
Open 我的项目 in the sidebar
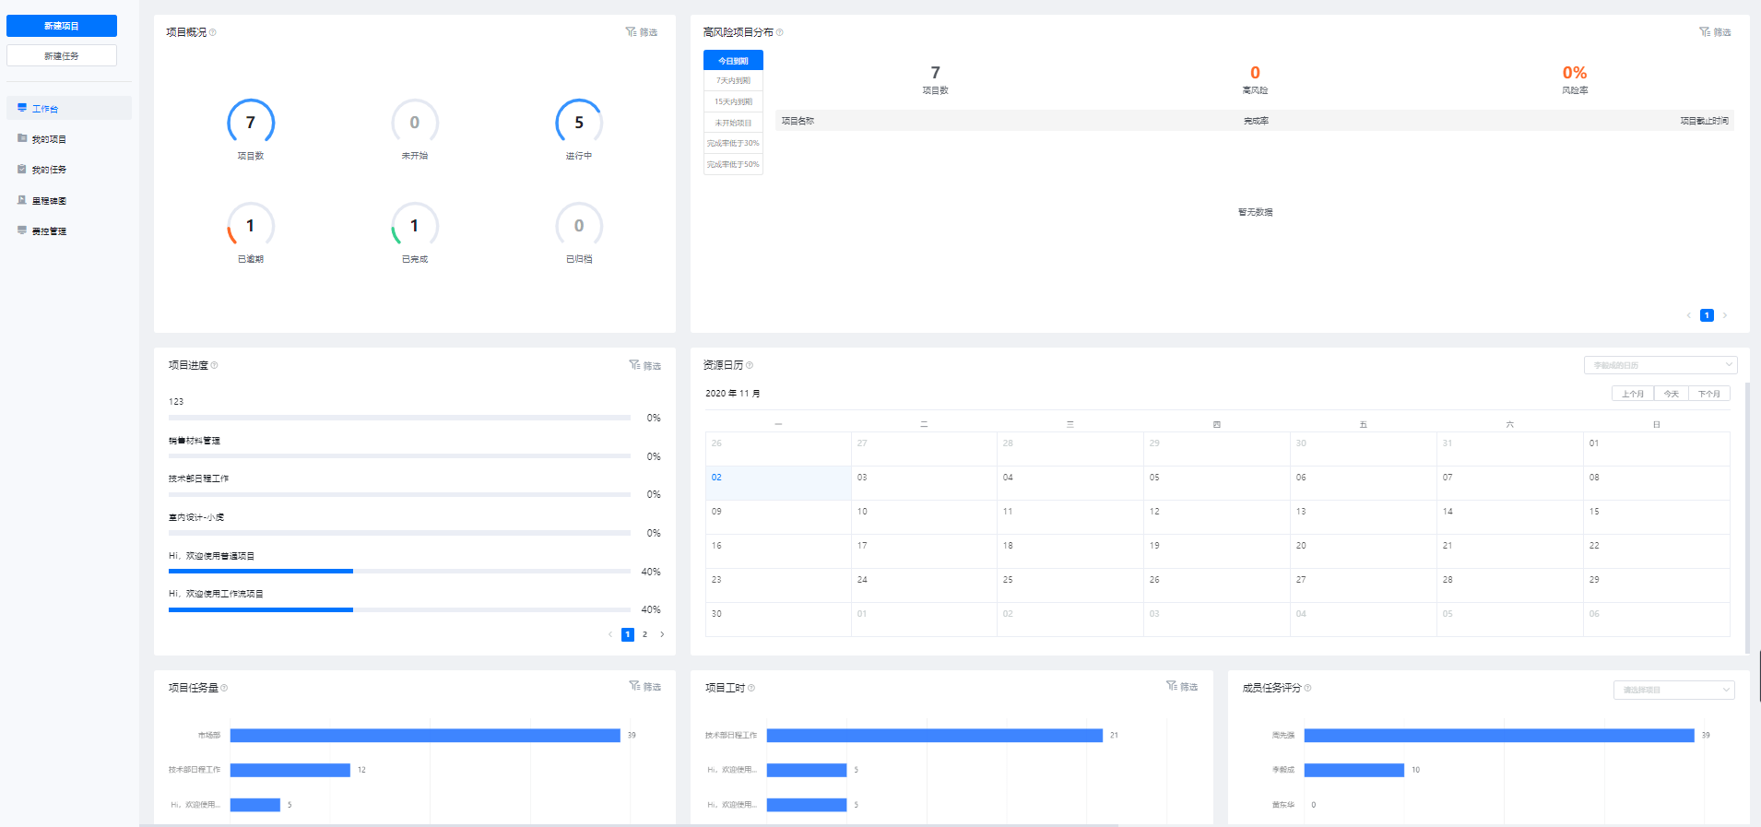pos(69,138)
